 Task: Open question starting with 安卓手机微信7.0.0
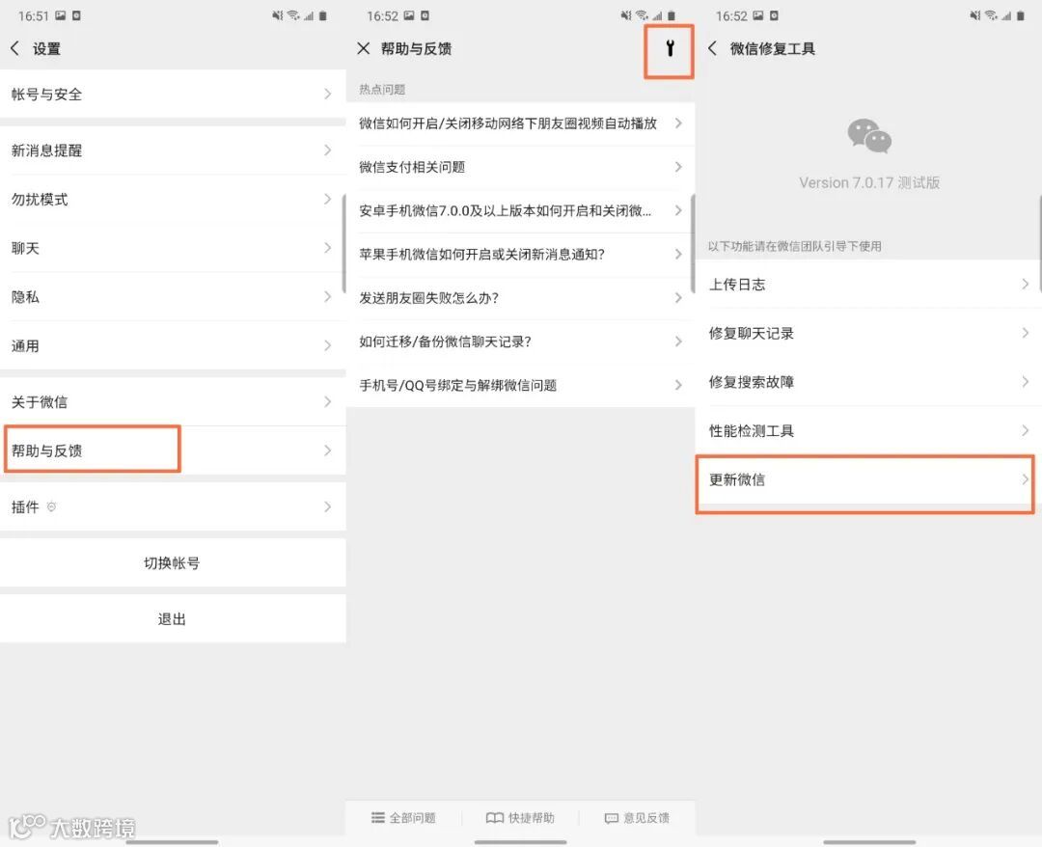click(520, 210)
